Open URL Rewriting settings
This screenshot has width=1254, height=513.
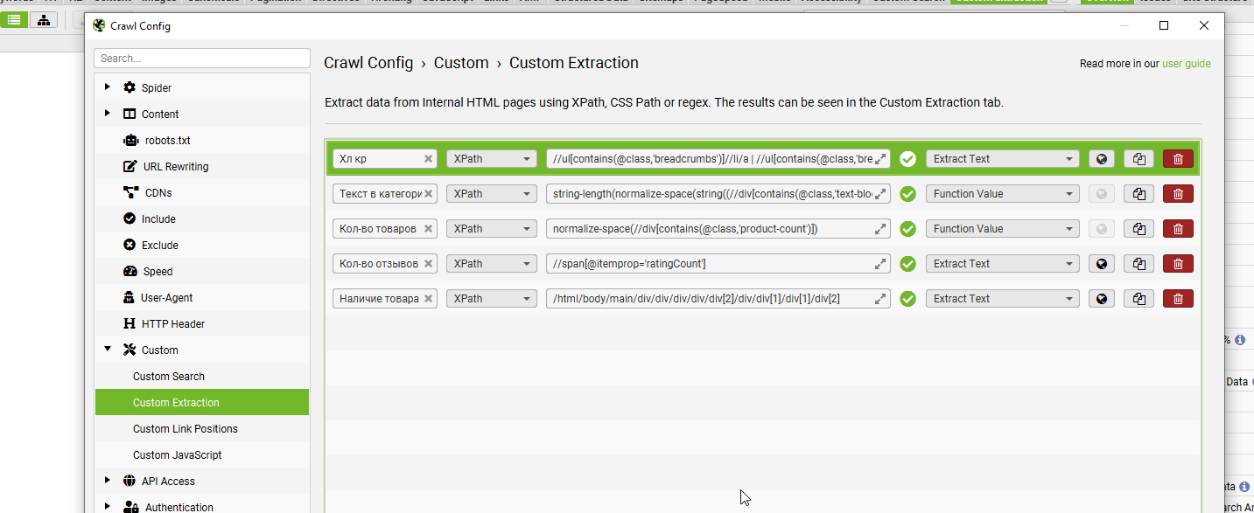click(175, 167)
